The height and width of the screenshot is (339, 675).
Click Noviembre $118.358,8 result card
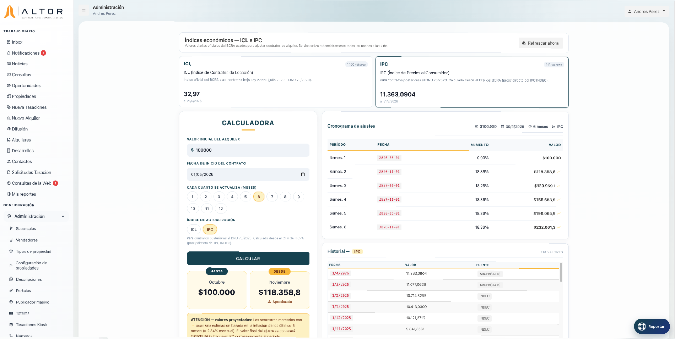[280, 290]
